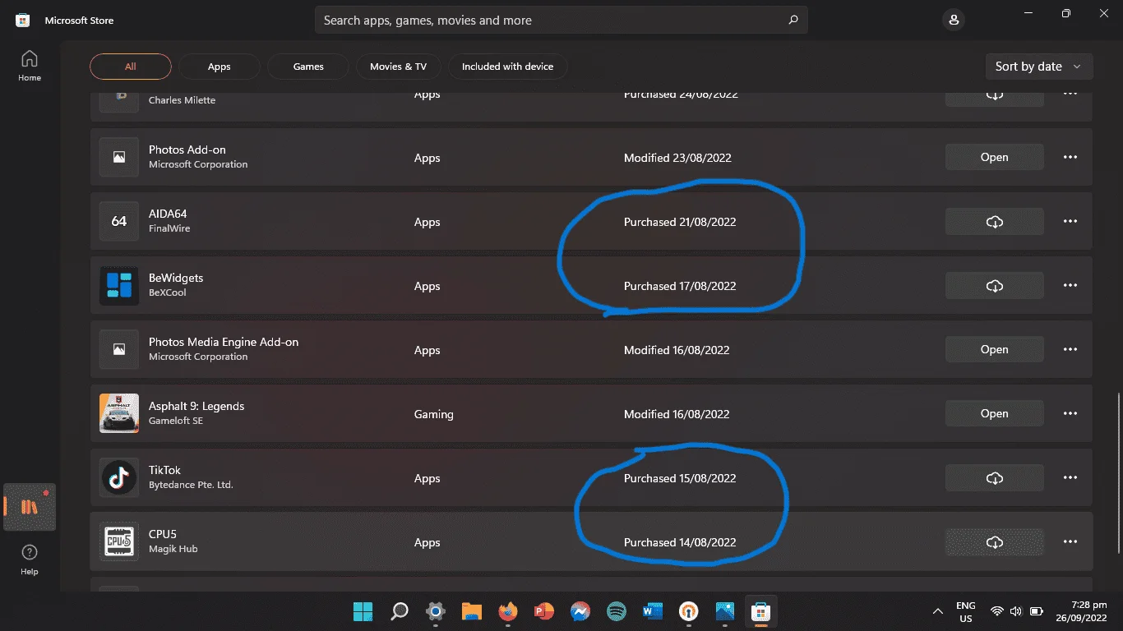This screenshot has height=631, width=1123.
Task: Open more options for Photos Media Engine Add-on
Action: click(1070, 350)
